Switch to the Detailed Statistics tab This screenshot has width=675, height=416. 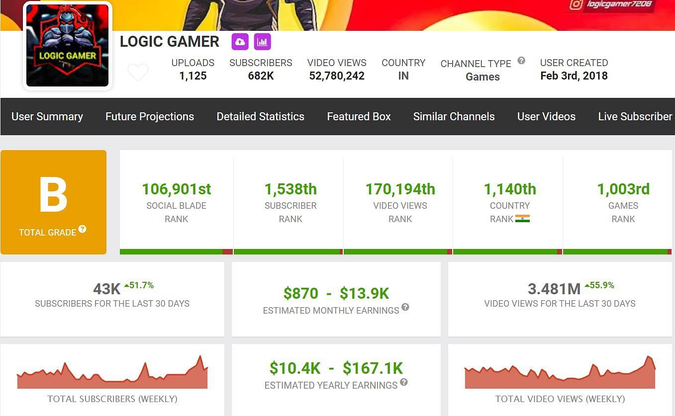pyautogui.click(x=261, y=116)
